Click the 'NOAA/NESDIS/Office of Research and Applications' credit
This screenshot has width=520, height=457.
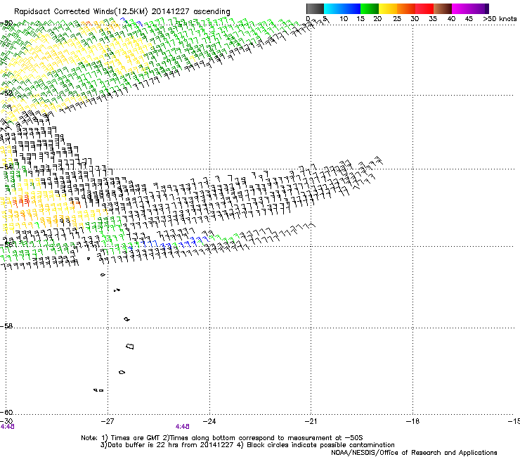(x=414, y=453)
